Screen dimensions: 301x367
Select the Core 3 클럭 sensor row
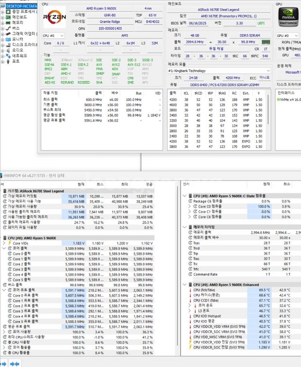[78, 269]
